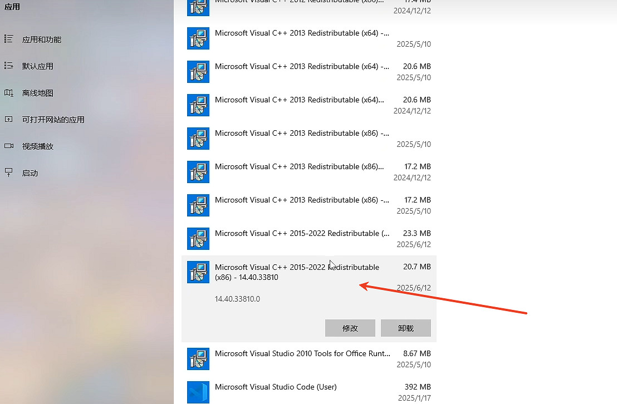617x404 pixels.
Task: Click the Visual C++ 2013 (x86) 17.2 MB icon
Action: coord(198,172)
